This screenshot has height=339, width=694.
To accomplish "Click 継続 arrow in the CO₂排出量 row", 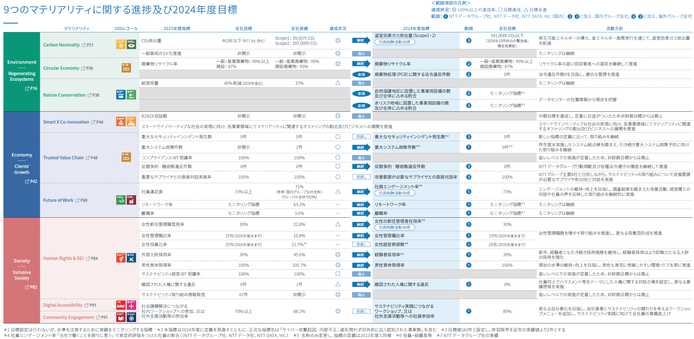I will (361, 41).
